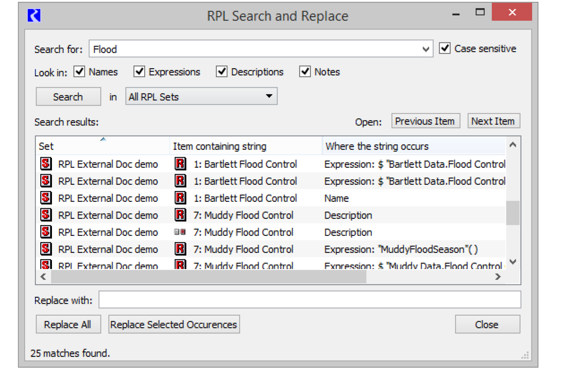Screen dimensions: 571x371
Task: Click the R rule icon beside first Bartlett Flood Control
Action: pyautogui.click(x=180, y=164)
